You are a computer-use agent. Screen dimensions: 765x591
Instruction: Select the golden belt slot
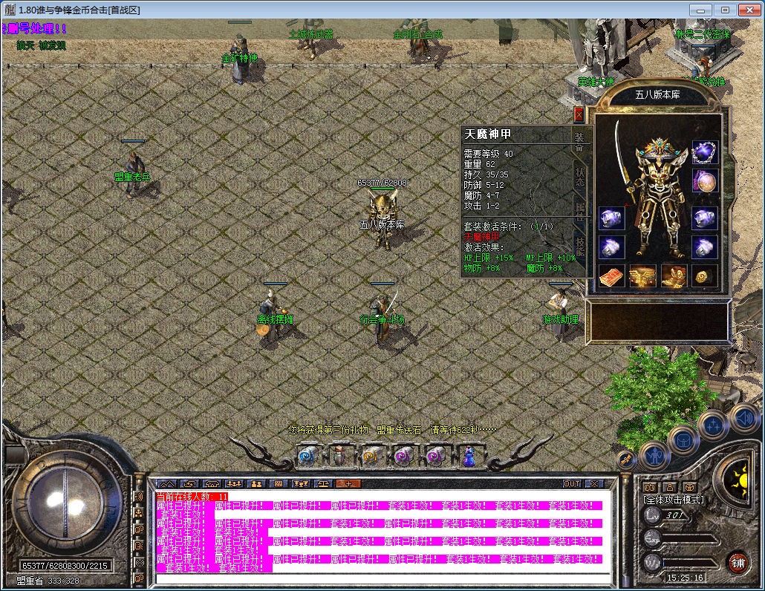tap(642, 276)
